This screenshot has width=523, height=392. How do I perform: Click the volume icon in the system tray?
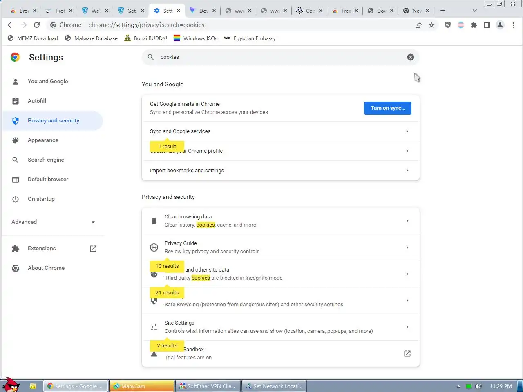[x=478, y=386]
